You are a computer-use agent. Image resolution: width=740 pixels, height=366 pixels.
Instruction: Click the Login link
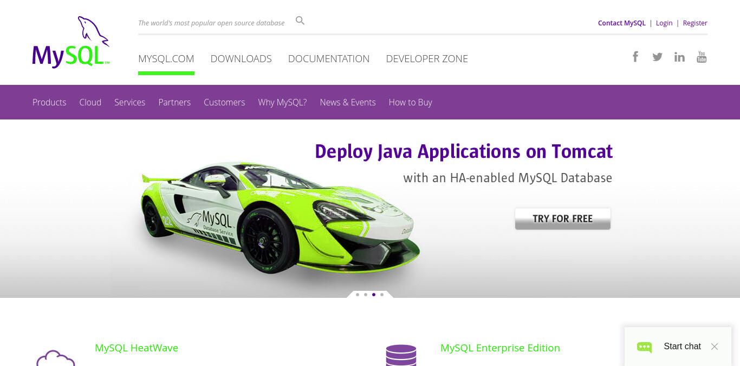tap(664, 23)
